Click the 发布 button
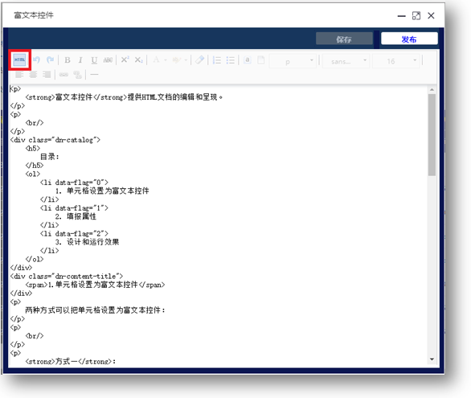471x398 pixels. [409, 39]
